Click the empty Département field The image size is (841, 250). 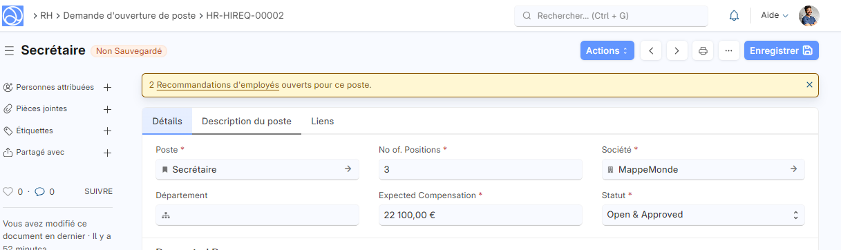click(x=257, y=215)
